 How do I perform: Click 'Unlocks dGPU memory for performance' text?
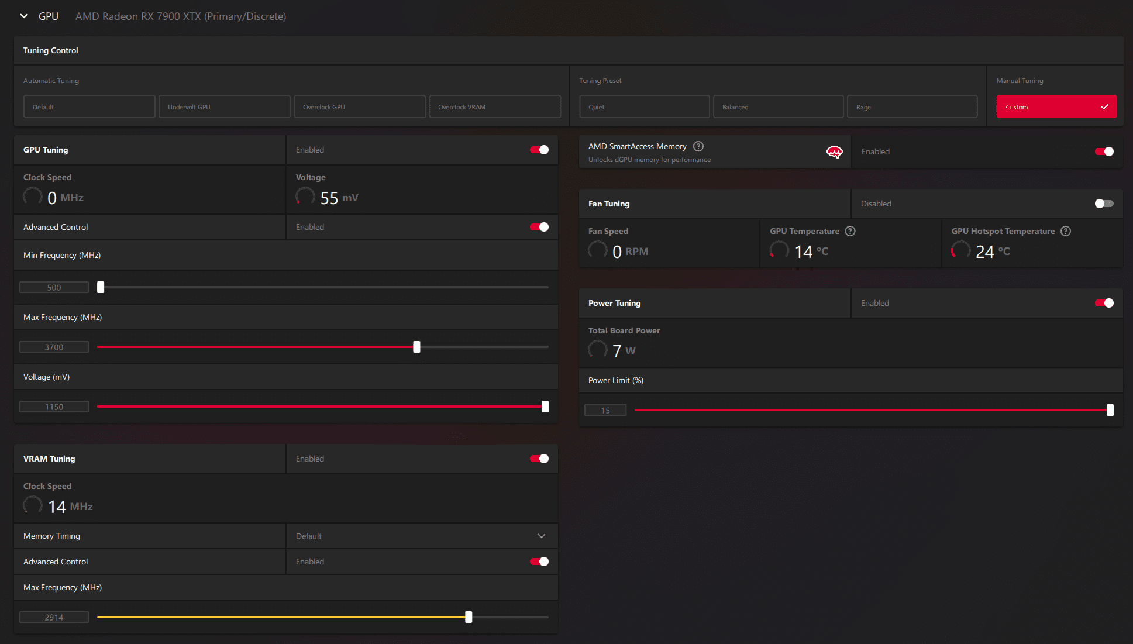649,160
